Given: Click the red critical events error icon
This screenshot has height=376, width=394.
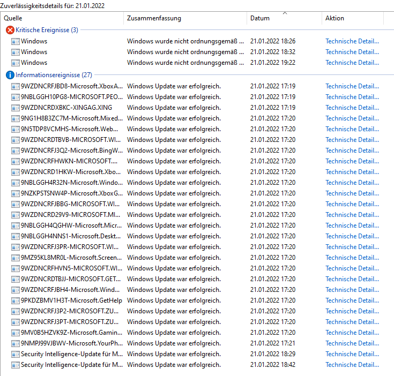Looking at the screenshot, I should [10, 30].
